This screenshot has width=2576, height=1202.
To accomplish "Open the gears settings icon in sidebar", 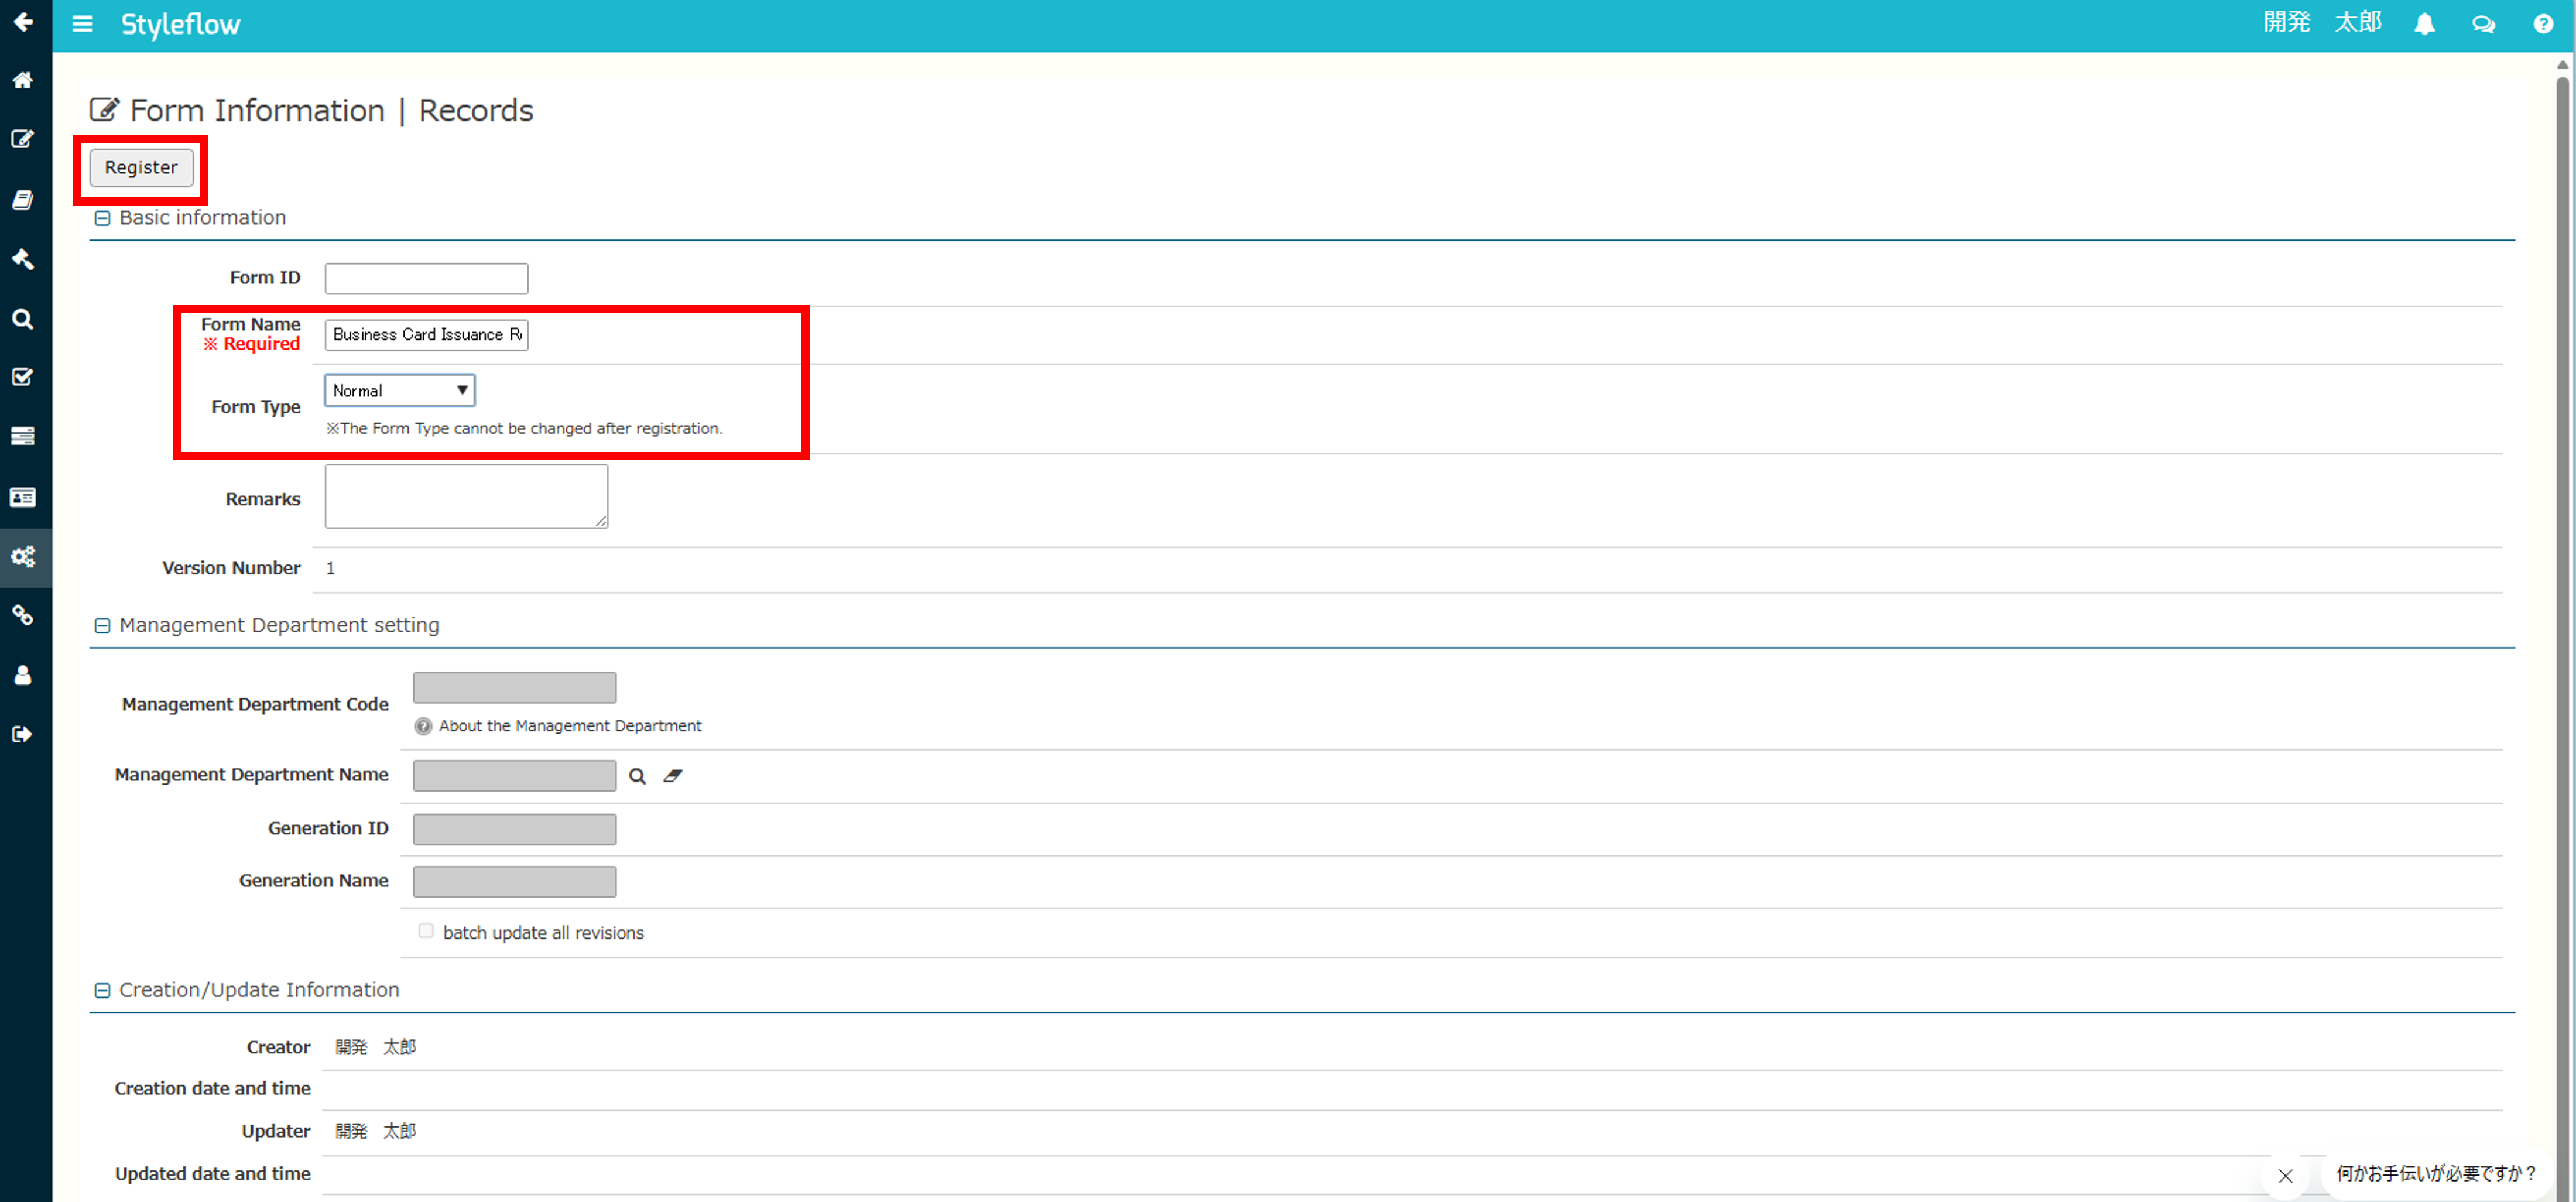I will 23,556.
